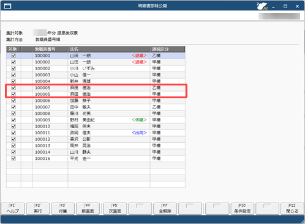Click <退職> tag in the 甲欄 山田 row
Screen dimensions: 305x224
click(139, 62)
